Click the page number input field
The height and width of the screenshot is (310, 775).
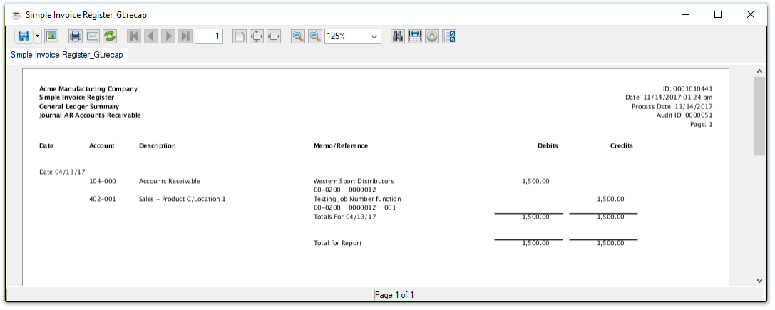(209, 36)
